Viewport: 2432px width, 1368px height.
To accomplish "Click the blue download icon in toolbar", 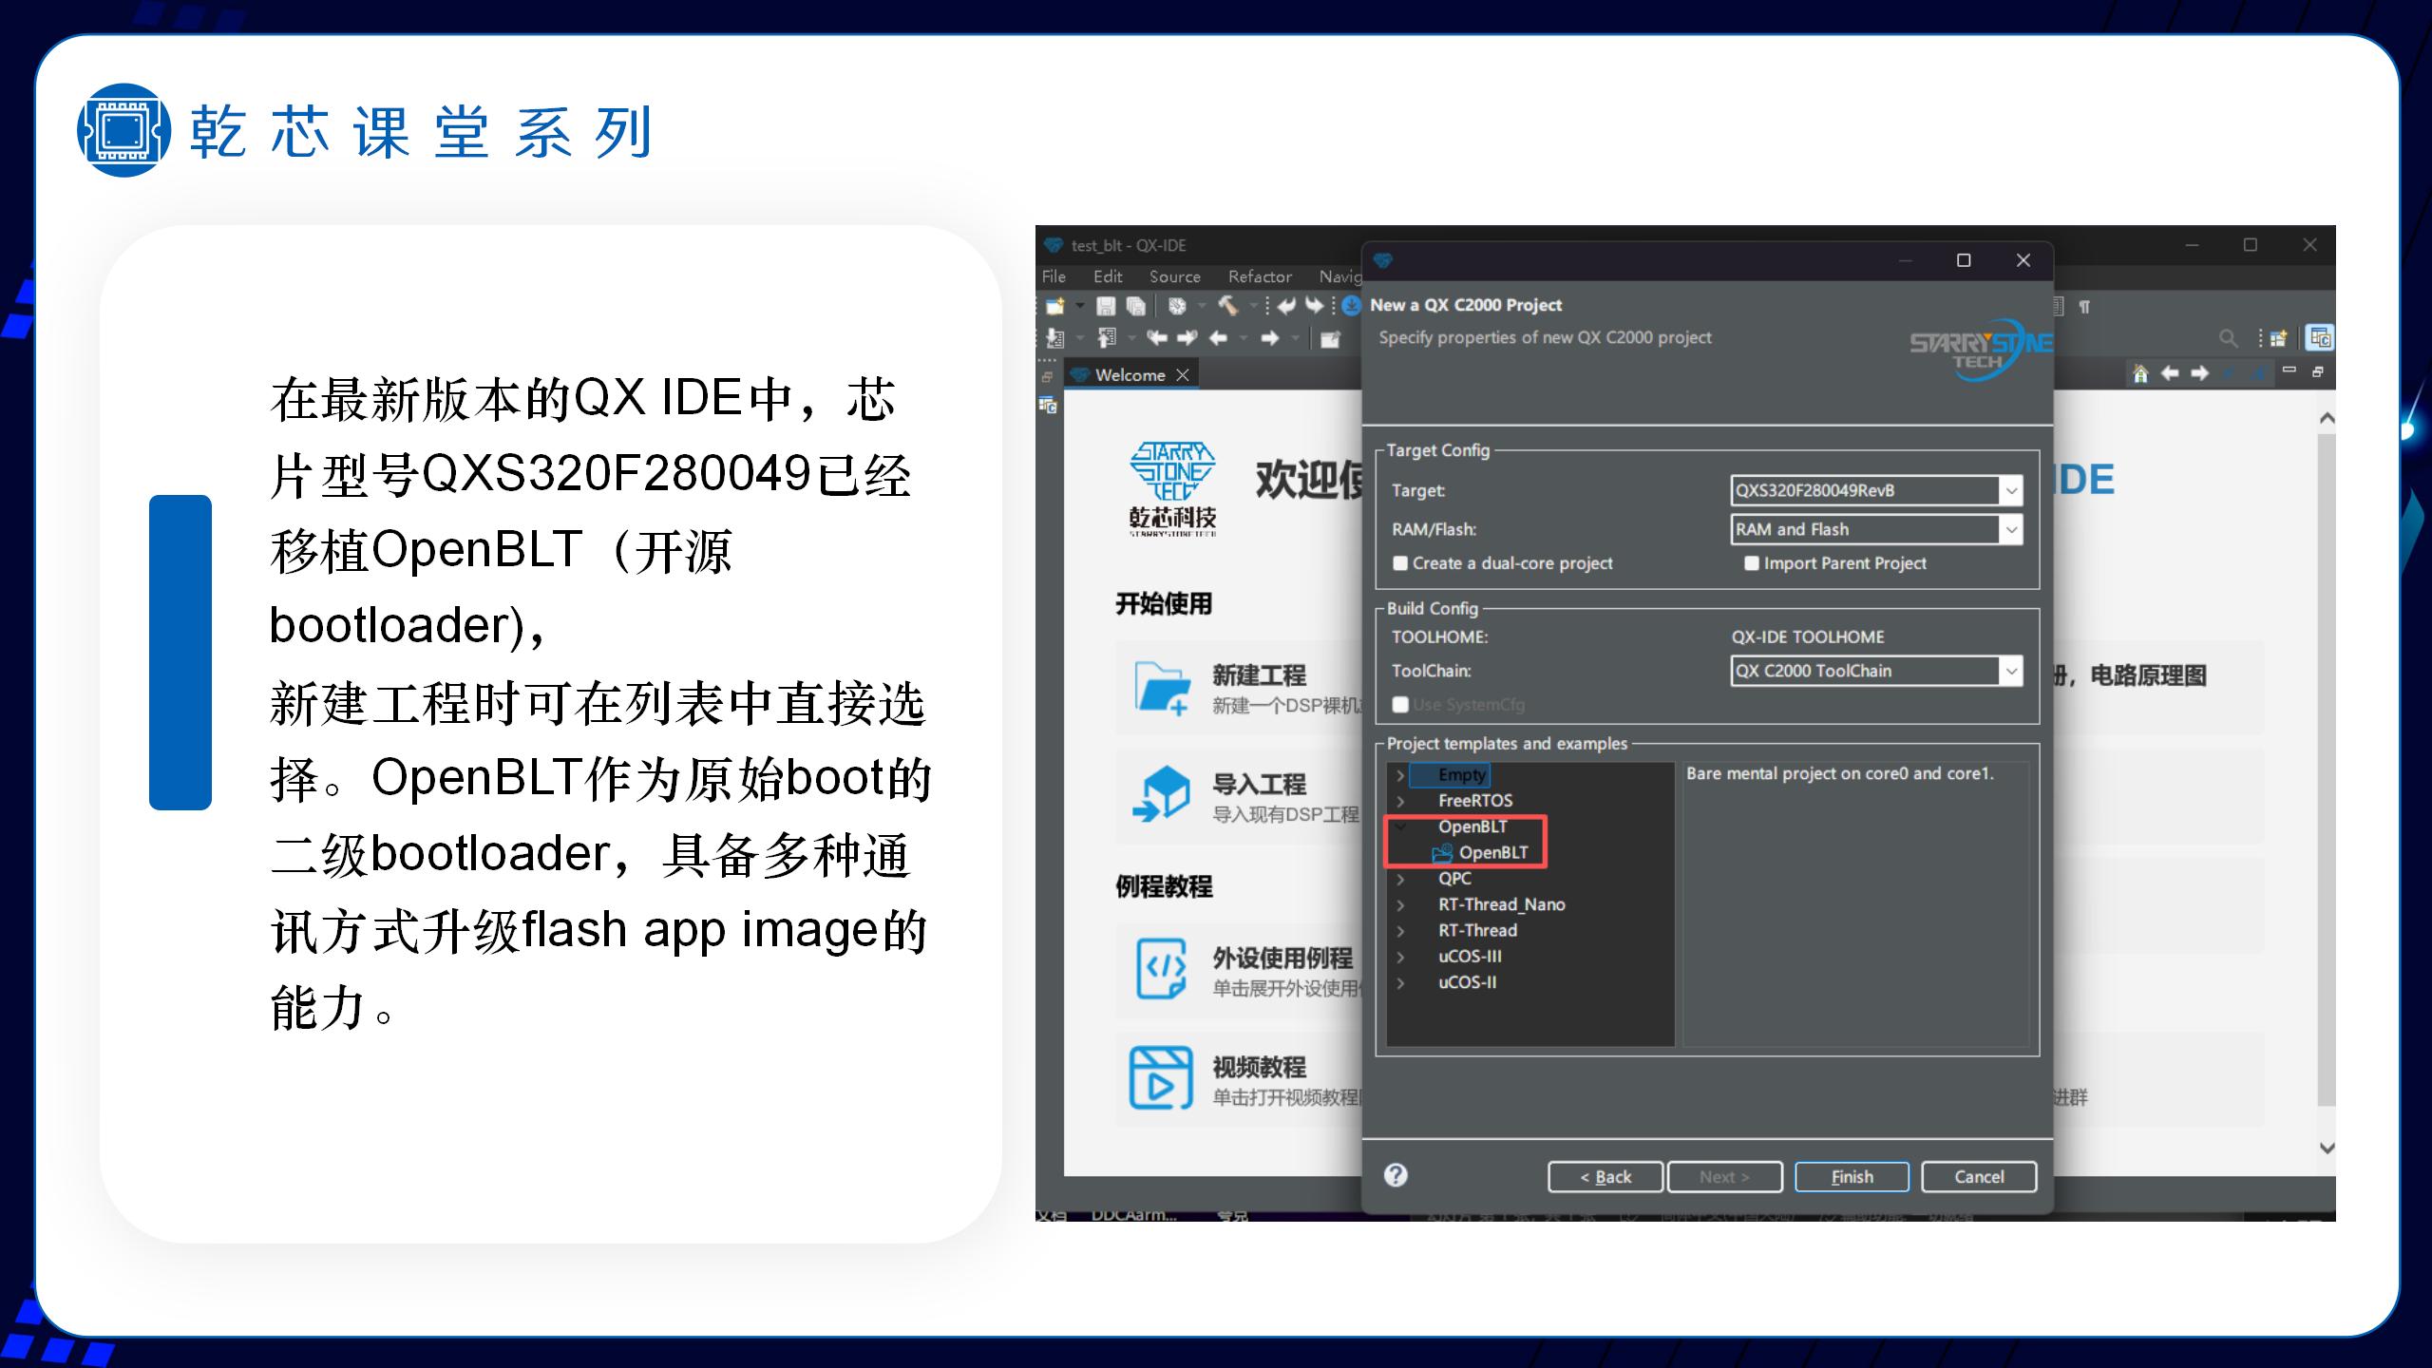I will (x=1350, y=306).
